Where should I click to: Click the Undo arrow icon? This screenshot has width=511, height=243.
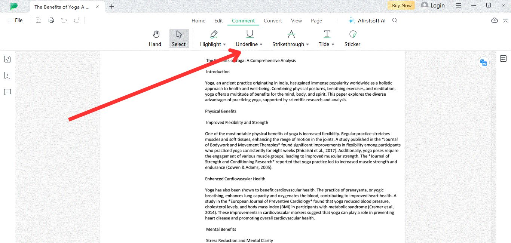click(64, 21)
